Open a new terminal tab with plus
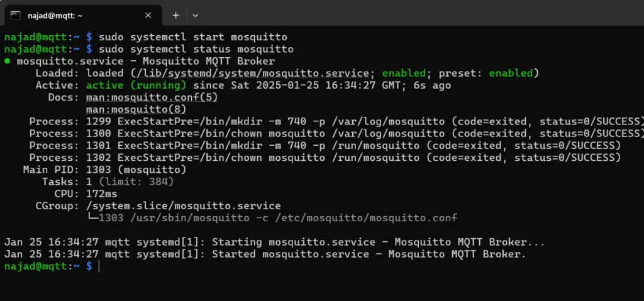Viewport: 644px width, 301px height. [x=176, y=15]
